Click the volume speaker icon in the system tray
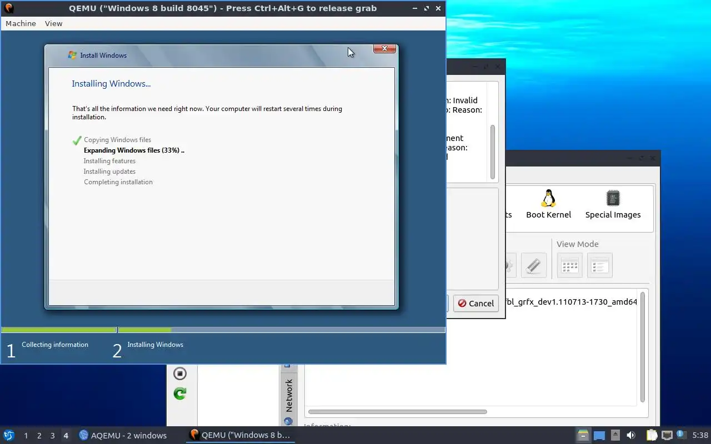Screen dimensions: 711x444 point(631,436)
